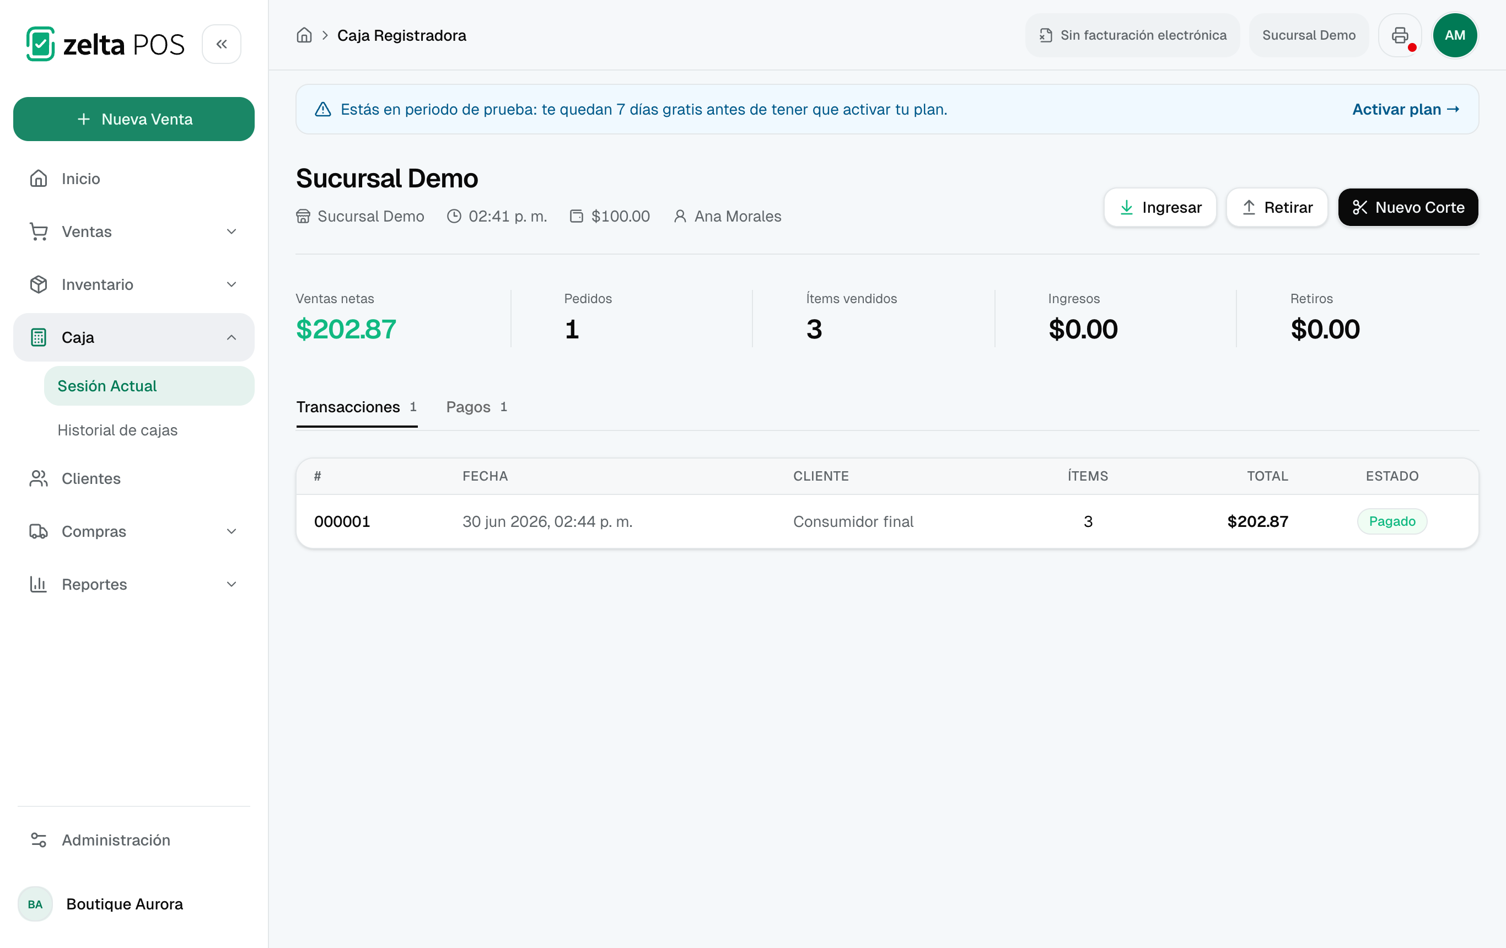Collapse the Caja submenu chevron
The width and height of the screenshot is (1506, 948).
click(232, 338)
